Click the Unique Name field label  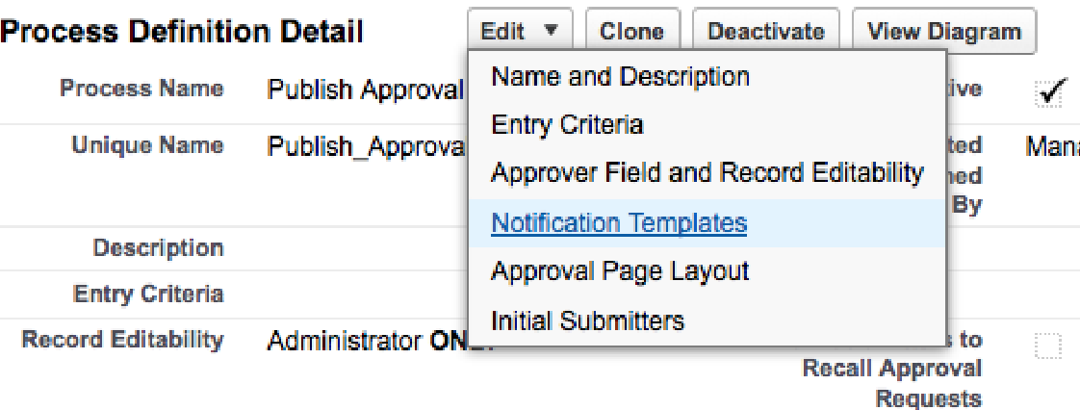tap(147, 145)
